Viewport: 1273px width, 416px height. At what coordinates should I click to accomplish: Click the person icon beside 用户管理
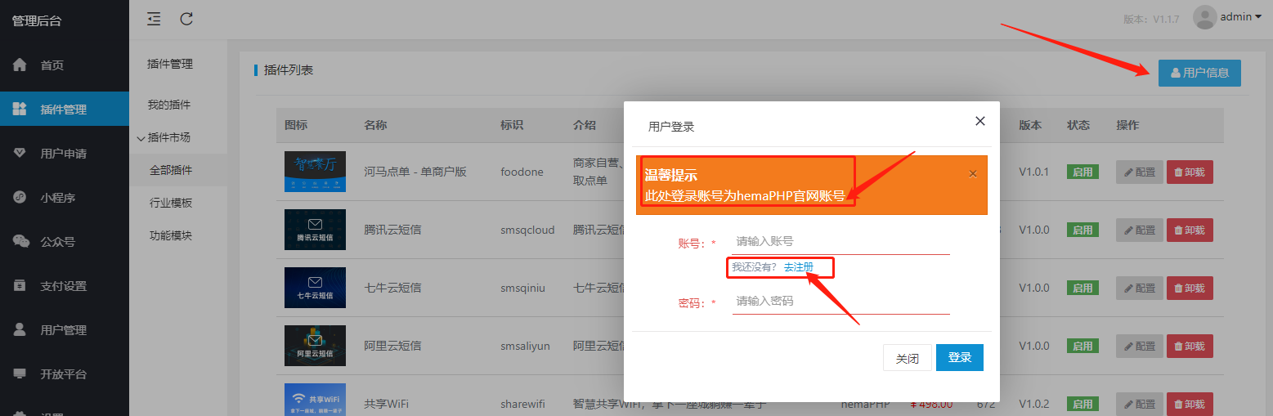click(x=20, y=329)
